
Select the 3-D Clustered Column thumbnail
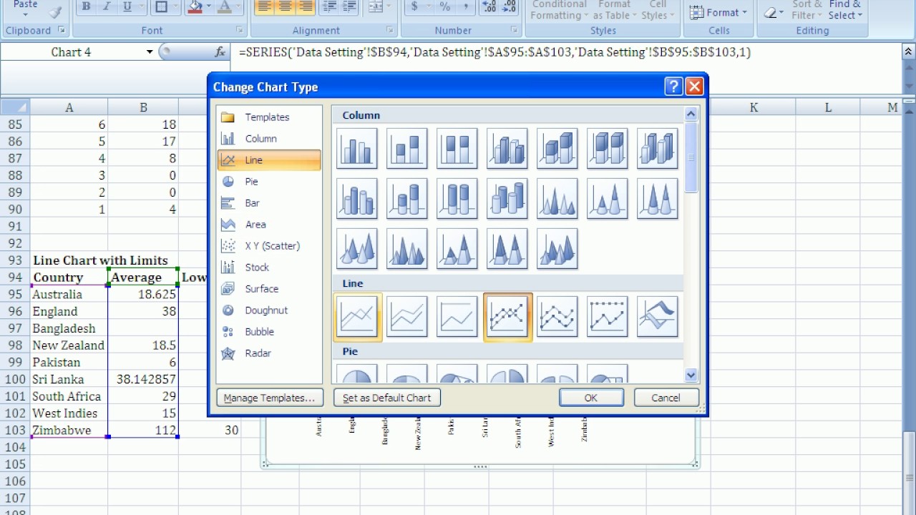(x=507, y=149)
